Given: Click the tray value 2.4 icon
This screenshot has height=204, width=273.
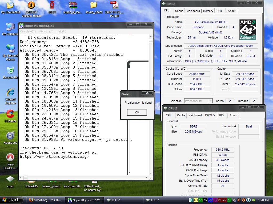Looking at the screenshot, I should pyautogui.click(x=200, y=200).
